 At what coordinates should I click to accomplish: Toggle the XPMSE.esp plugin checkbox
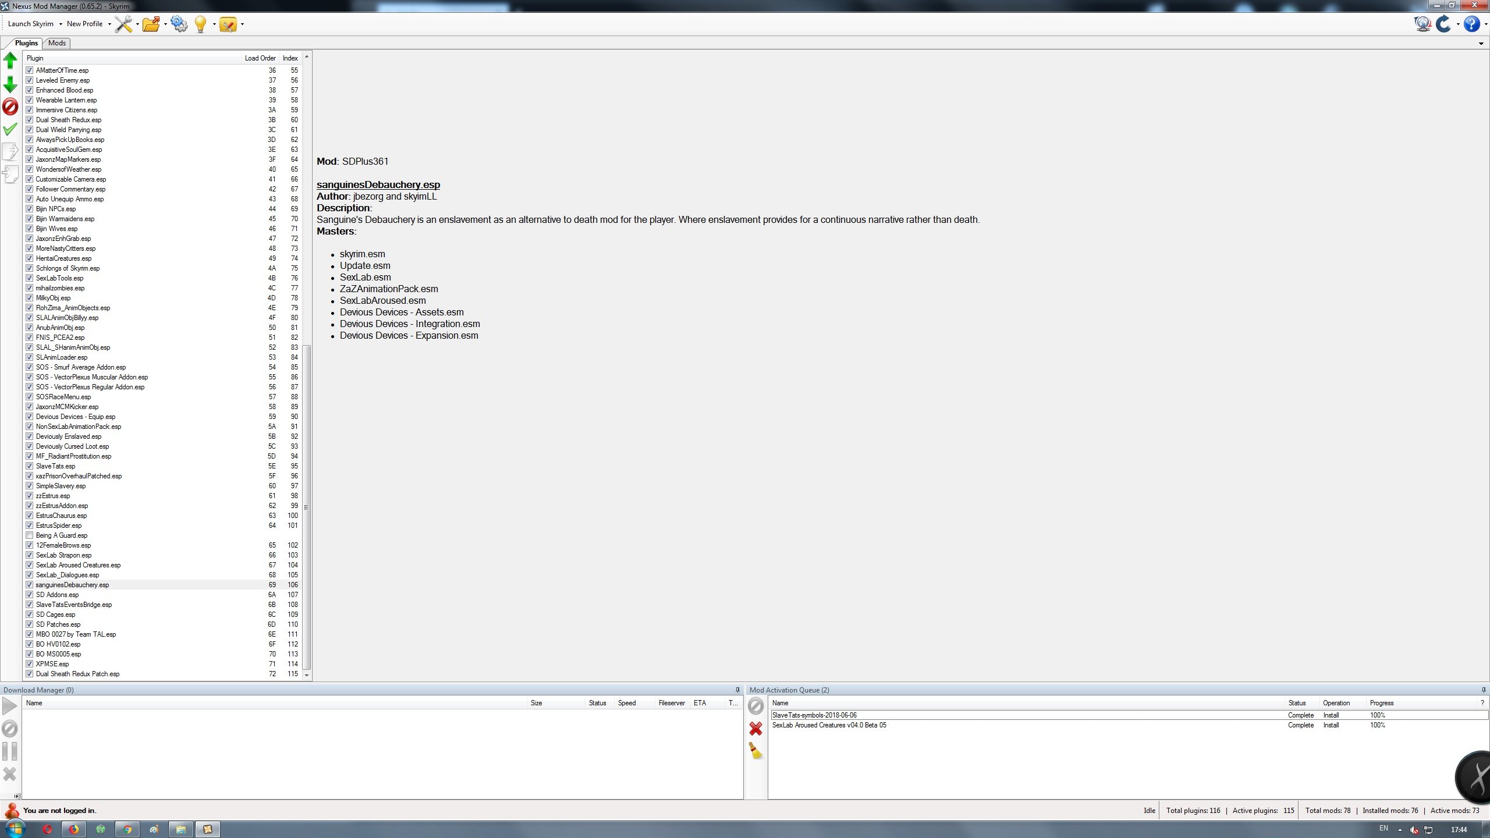coord(30,664)
